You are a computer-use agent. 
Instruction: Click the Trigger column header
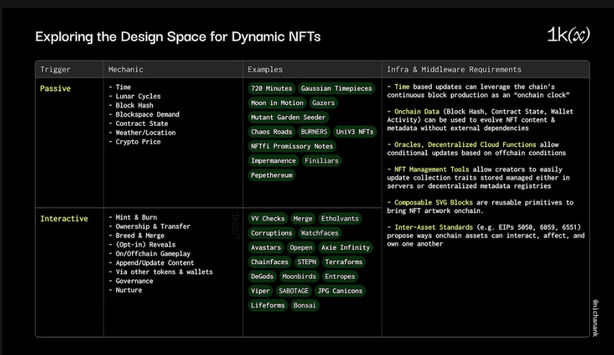tap(55, 70)
